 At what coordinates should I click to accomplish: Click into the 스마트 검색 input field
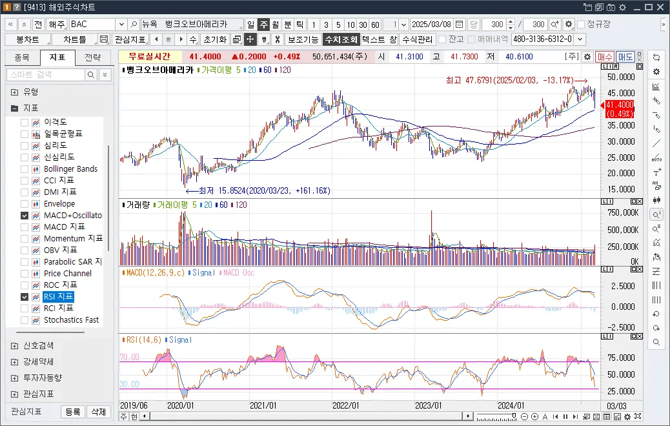(x=46, y=75)
